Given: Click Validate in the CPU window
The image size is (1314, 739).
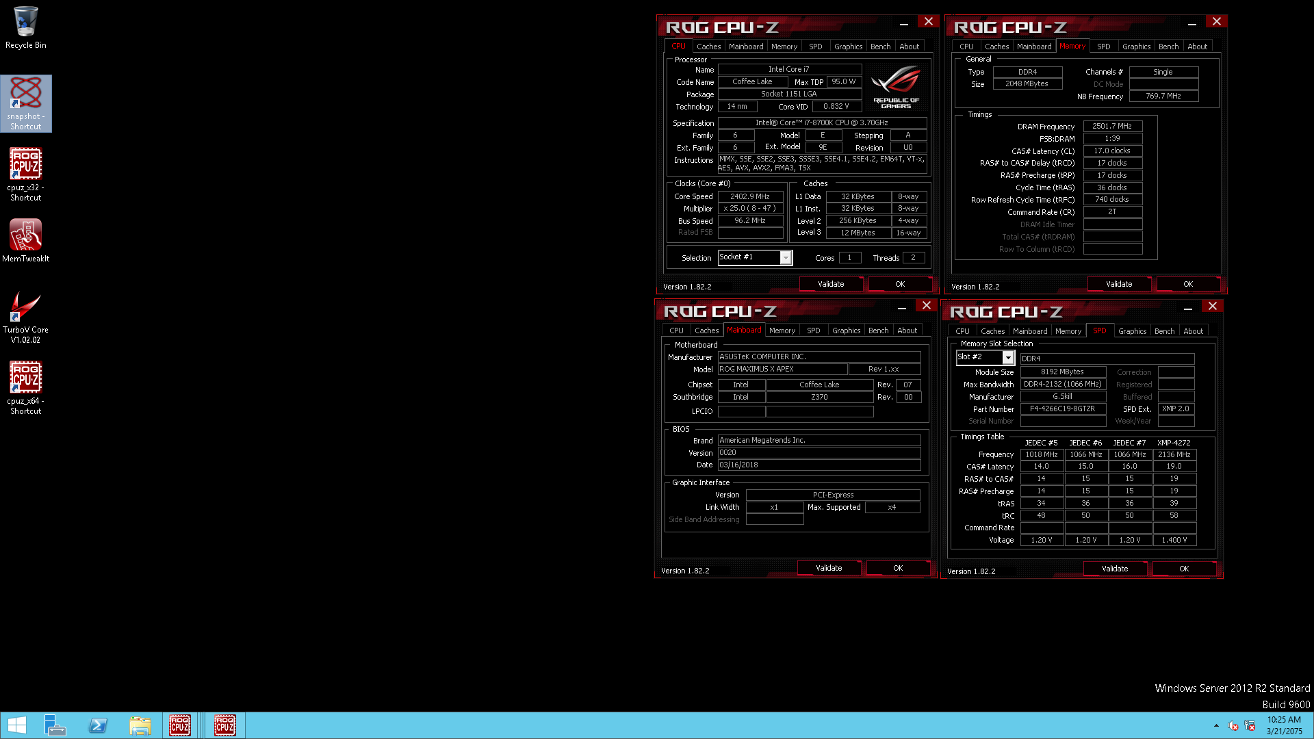Looking at the screenshot, I should tap(831, 284).
